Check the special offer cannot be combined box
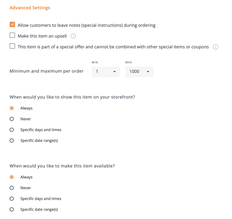 (x=12, y=46)
